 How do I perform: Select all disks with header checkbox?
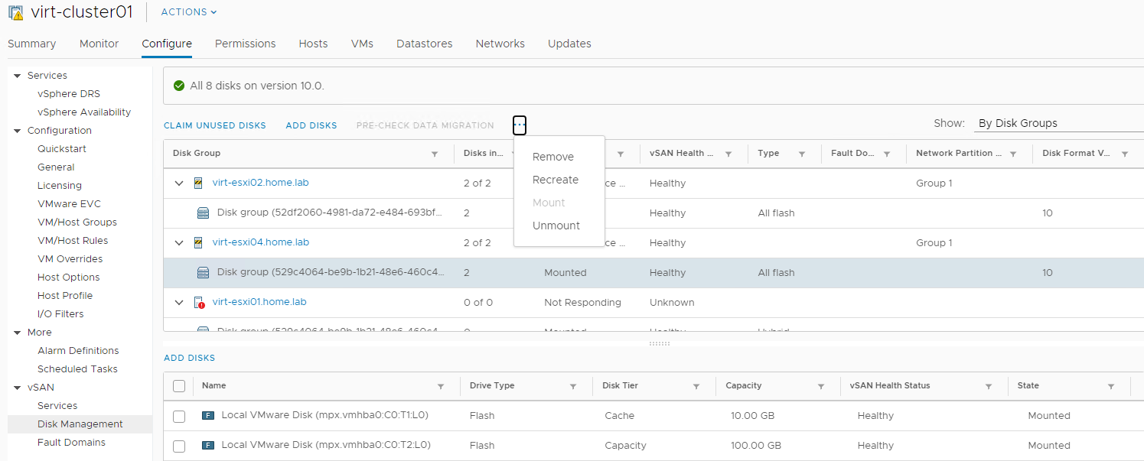click(x=179, y=386)
